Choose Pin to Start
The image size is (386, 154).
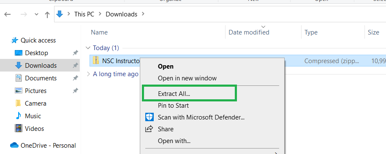tap(173, 106)
